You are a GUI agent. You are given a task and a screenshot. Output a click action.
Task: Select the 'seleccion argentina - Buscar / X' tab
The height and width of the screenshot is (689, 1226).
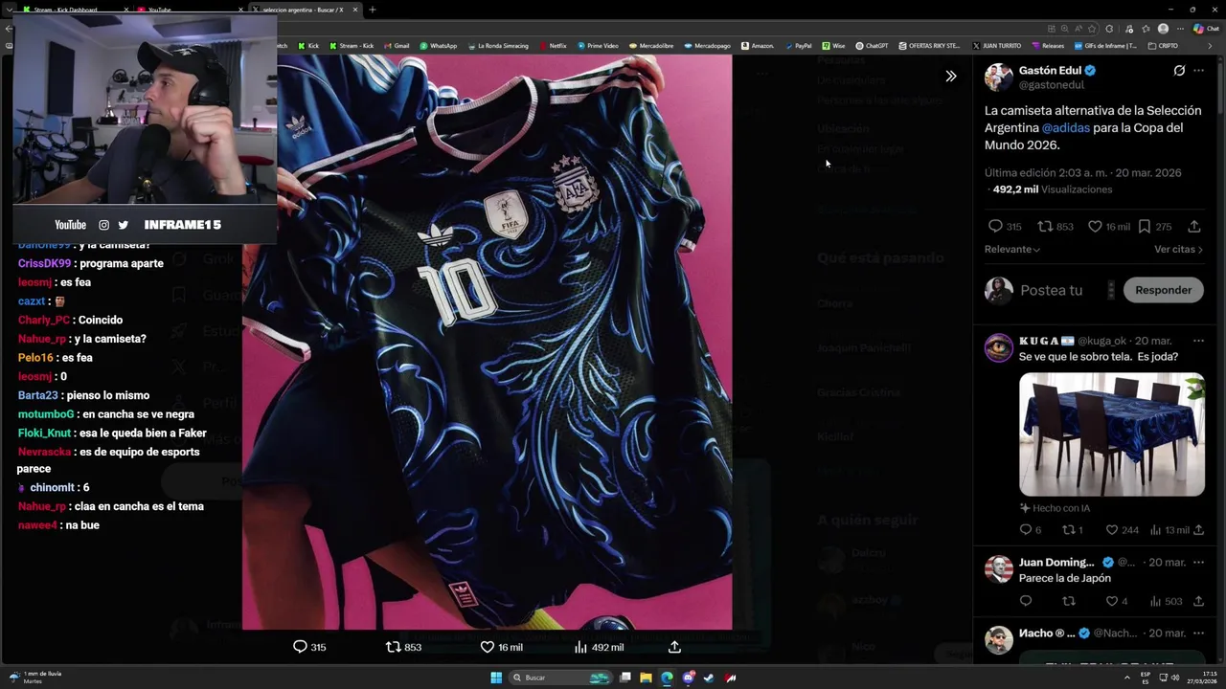305,10
